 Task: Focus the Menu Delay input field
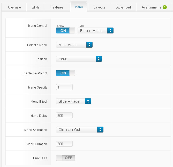tap(64, 116)
